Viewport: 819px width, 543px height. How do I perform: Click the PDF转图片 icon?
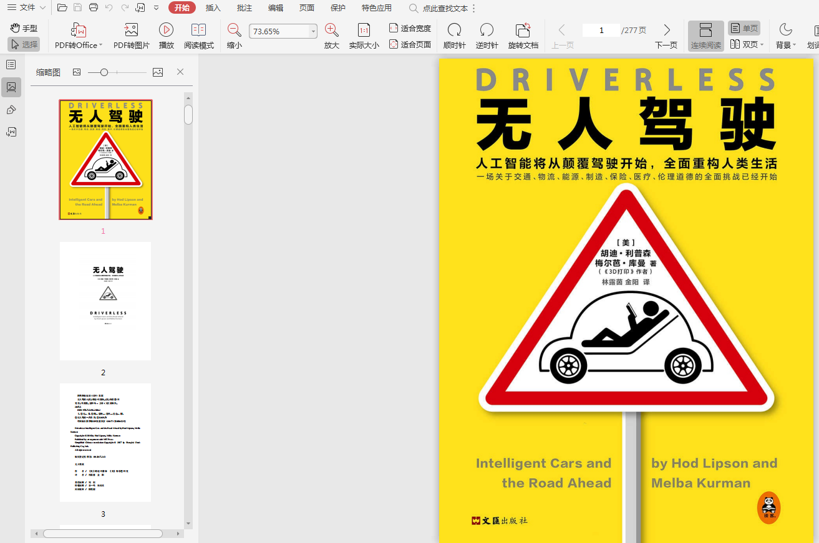click(131, 30)
